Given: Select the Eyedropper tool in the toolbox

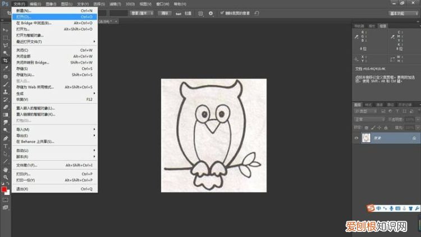Looking at the screenshot, I should [x=5, y=68].
